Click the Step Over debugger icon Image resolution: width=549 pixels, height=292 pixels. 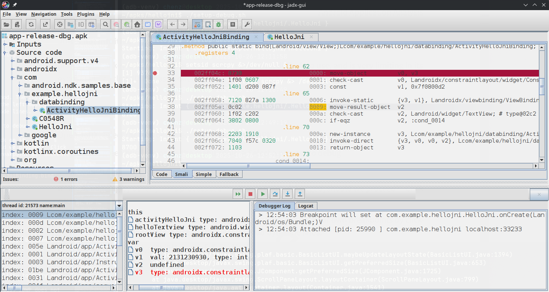point(275,194)
